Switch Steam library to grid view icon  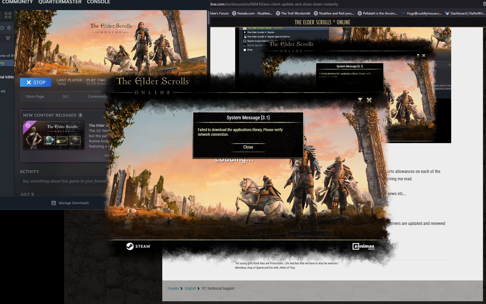(x=8, y=15)
